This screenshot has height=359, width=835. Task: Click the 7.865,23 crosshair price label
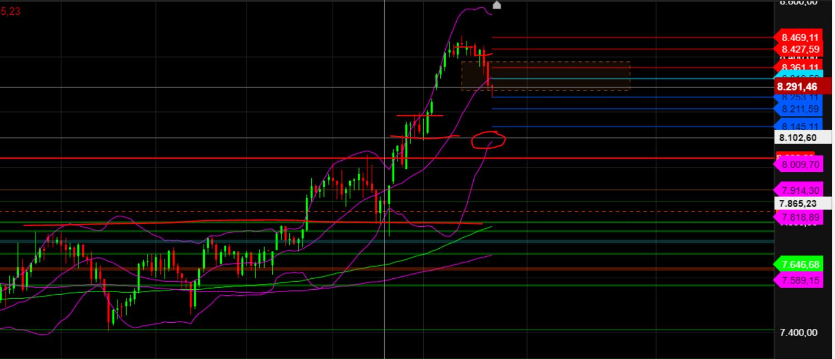coord(797,203)
